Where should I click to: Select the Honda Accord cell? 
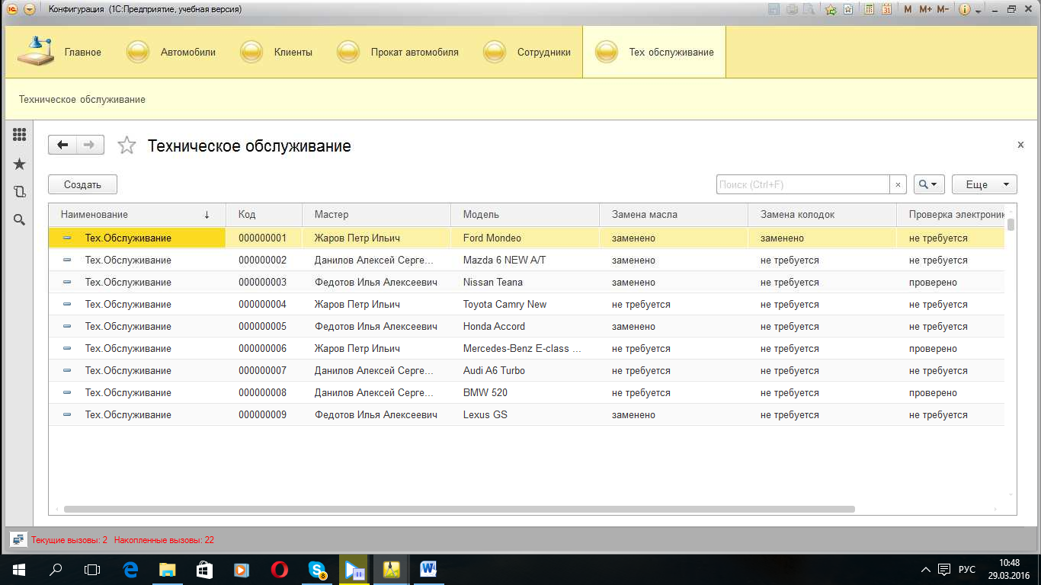(525, 327)
